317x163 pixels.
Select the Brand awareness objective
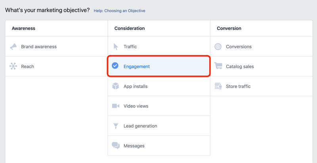pyautogui.click(x=39, y=47)
